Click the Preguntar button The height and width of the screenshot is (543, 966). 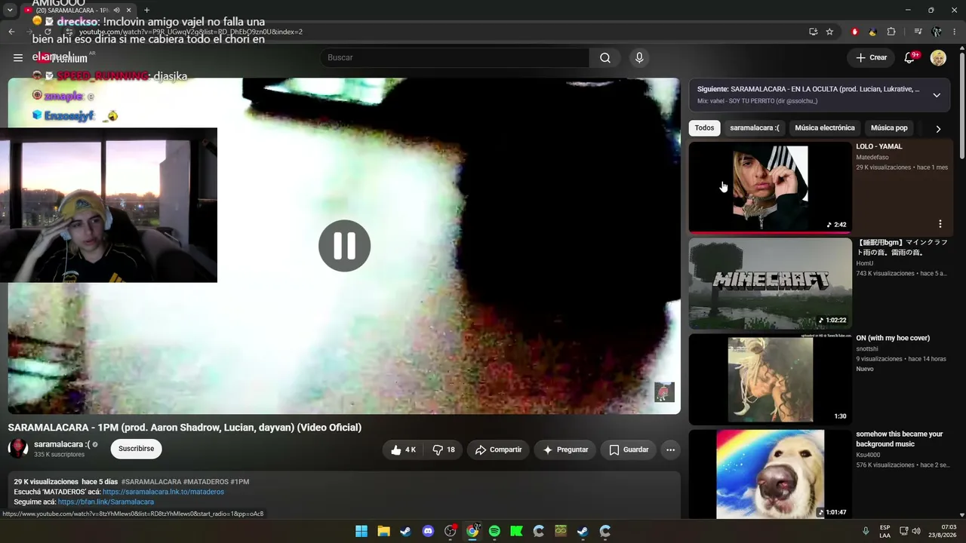(565, 449)
